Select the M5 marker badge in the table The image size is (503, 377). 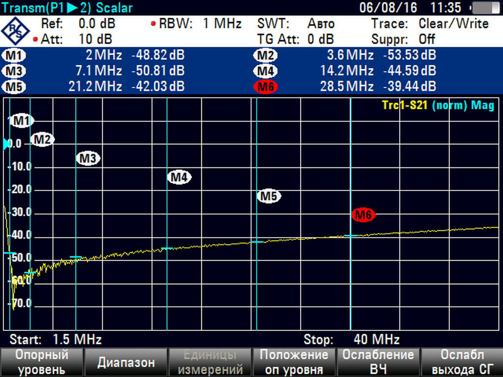pos(15,87)
